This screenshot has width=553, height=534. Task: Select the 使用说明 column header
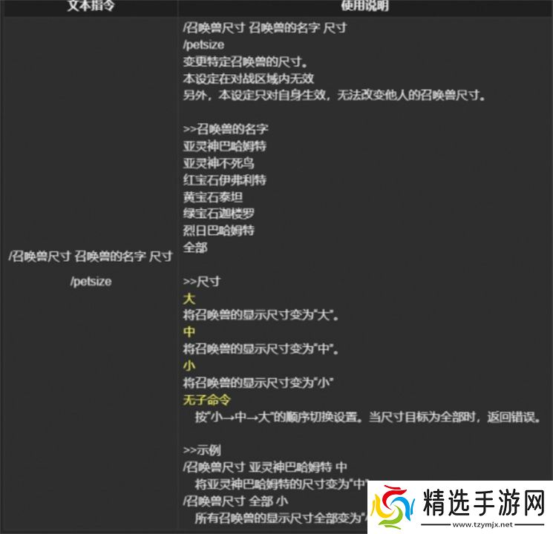[x=365, y=6]
